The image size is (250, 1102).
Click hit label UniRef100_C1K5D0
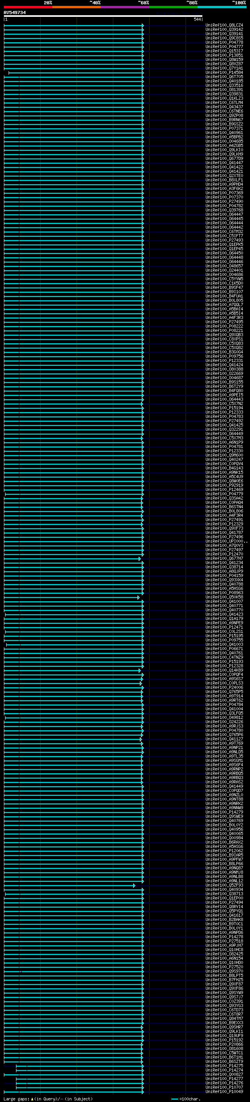(224, 283)
